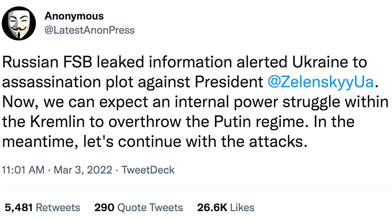
Task: Click the divider line above the stats
Action: pos(197,188)
